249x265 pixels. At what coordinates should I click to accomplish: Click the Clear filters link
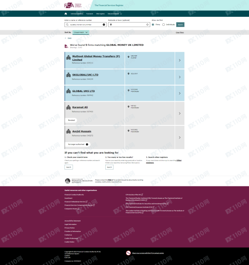tap(180, 32)
